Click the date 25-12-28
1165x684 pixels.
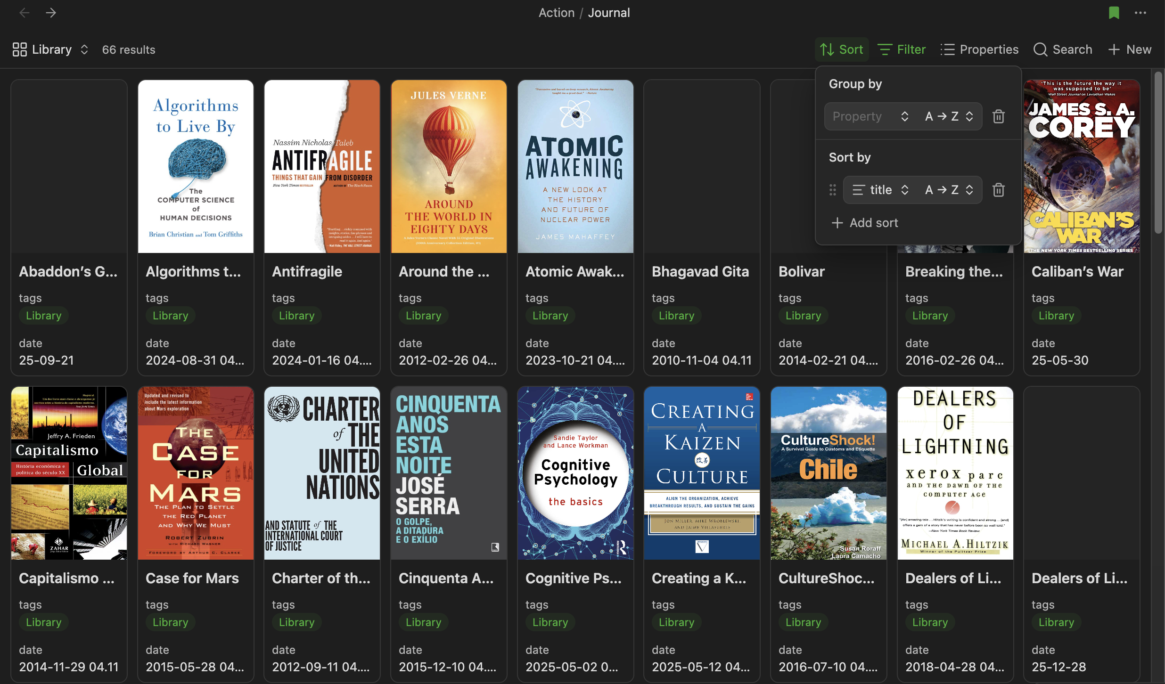(1059, 667)
